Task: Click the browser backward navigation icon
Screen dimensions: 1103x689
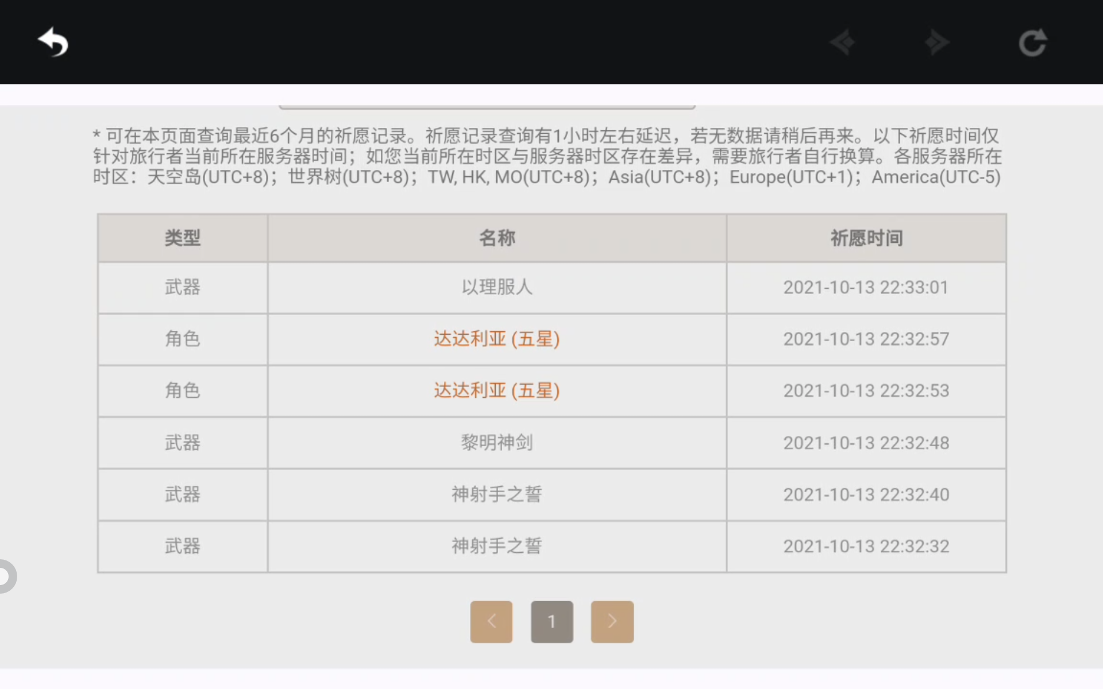Action: pyautogui.click(x=843, y=42)
